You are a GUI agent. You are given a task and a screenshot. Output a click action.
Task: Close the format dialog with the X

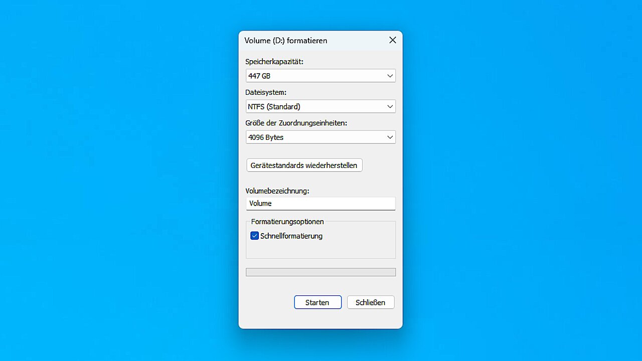[x=392, y=40]
